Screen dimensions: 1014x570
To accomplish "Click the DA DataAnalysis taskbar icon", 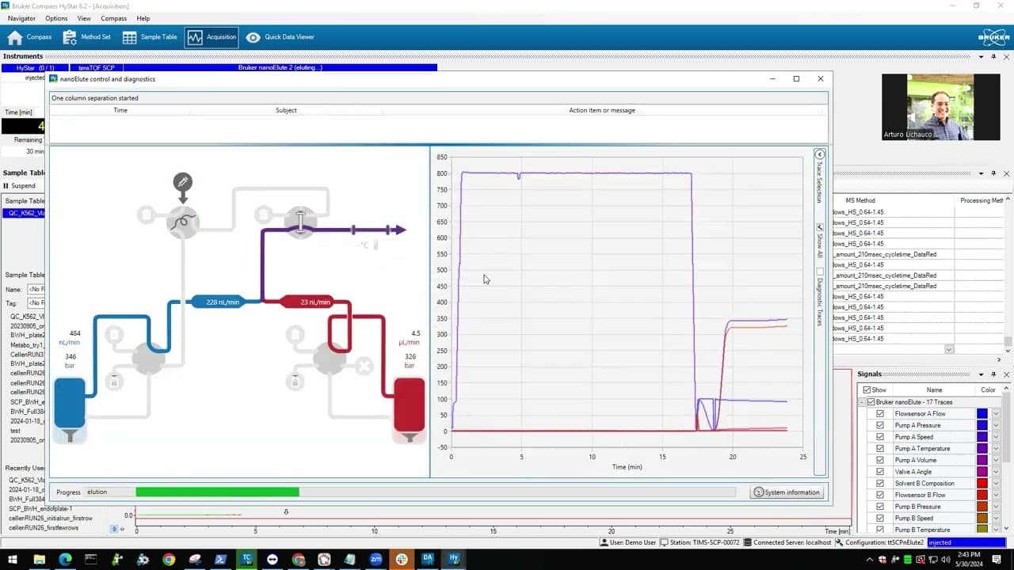I will pyautogui.click(x=428, y=559).
